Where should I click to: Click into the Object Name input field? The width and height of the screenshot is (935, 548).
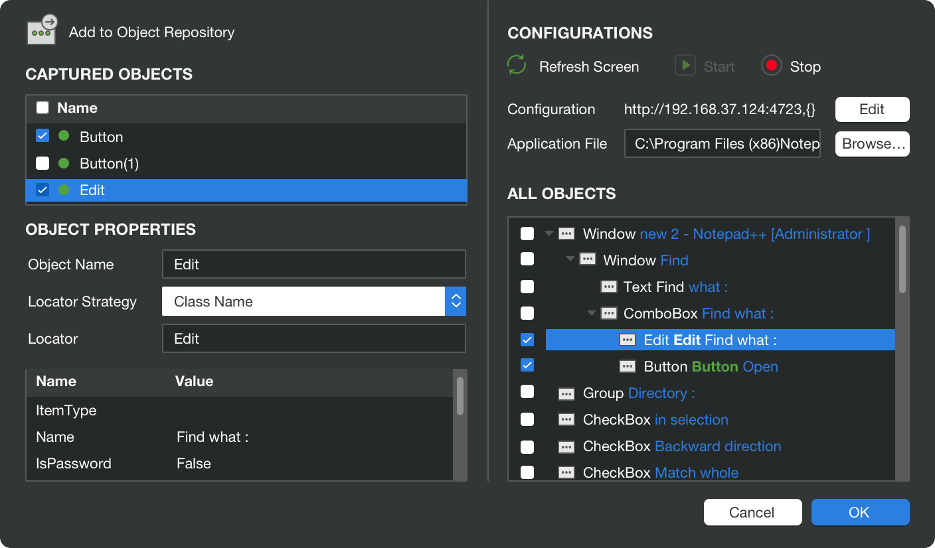pyautogui.click(x=313, y=264)
